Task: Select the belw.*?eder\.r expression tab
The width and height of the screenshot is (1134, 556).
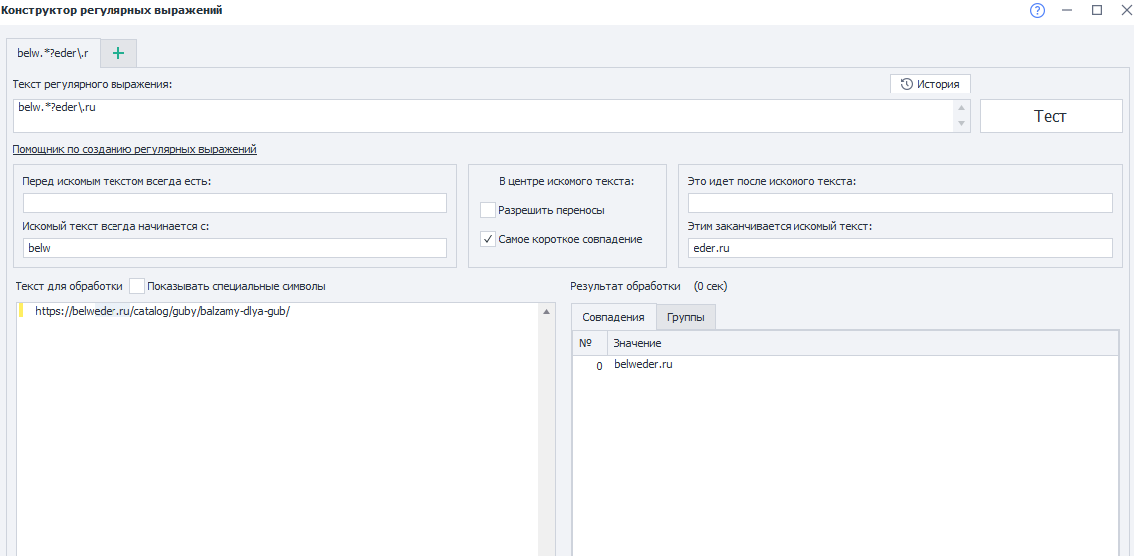Action: click(54, 53)
